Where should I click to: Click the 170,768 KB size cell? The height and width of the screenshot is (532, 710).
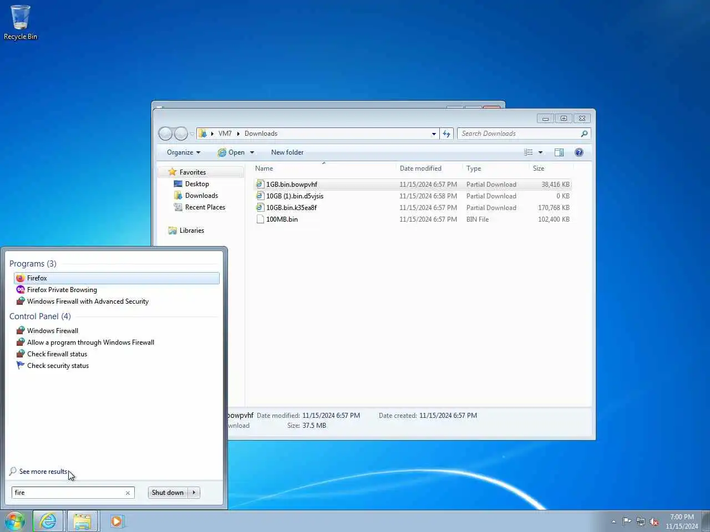[x=554, y=208]
